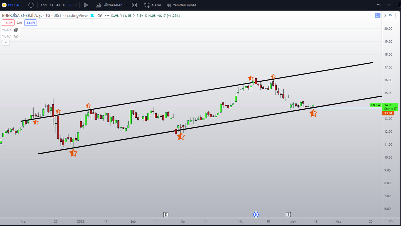Click the 20.00 price axis label
401x226 pixels.
pyautogui.click(x=388, y=29)
